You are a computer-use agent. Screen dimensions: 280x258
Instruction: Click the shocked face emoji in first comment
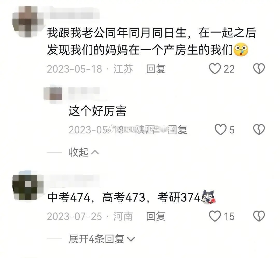(x=241, y=50)
